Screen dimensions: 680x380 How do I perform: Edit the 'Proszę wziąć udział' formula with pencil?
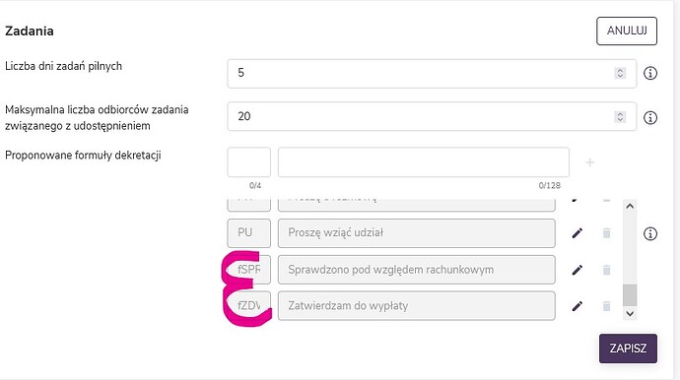(x=577, y=233)
